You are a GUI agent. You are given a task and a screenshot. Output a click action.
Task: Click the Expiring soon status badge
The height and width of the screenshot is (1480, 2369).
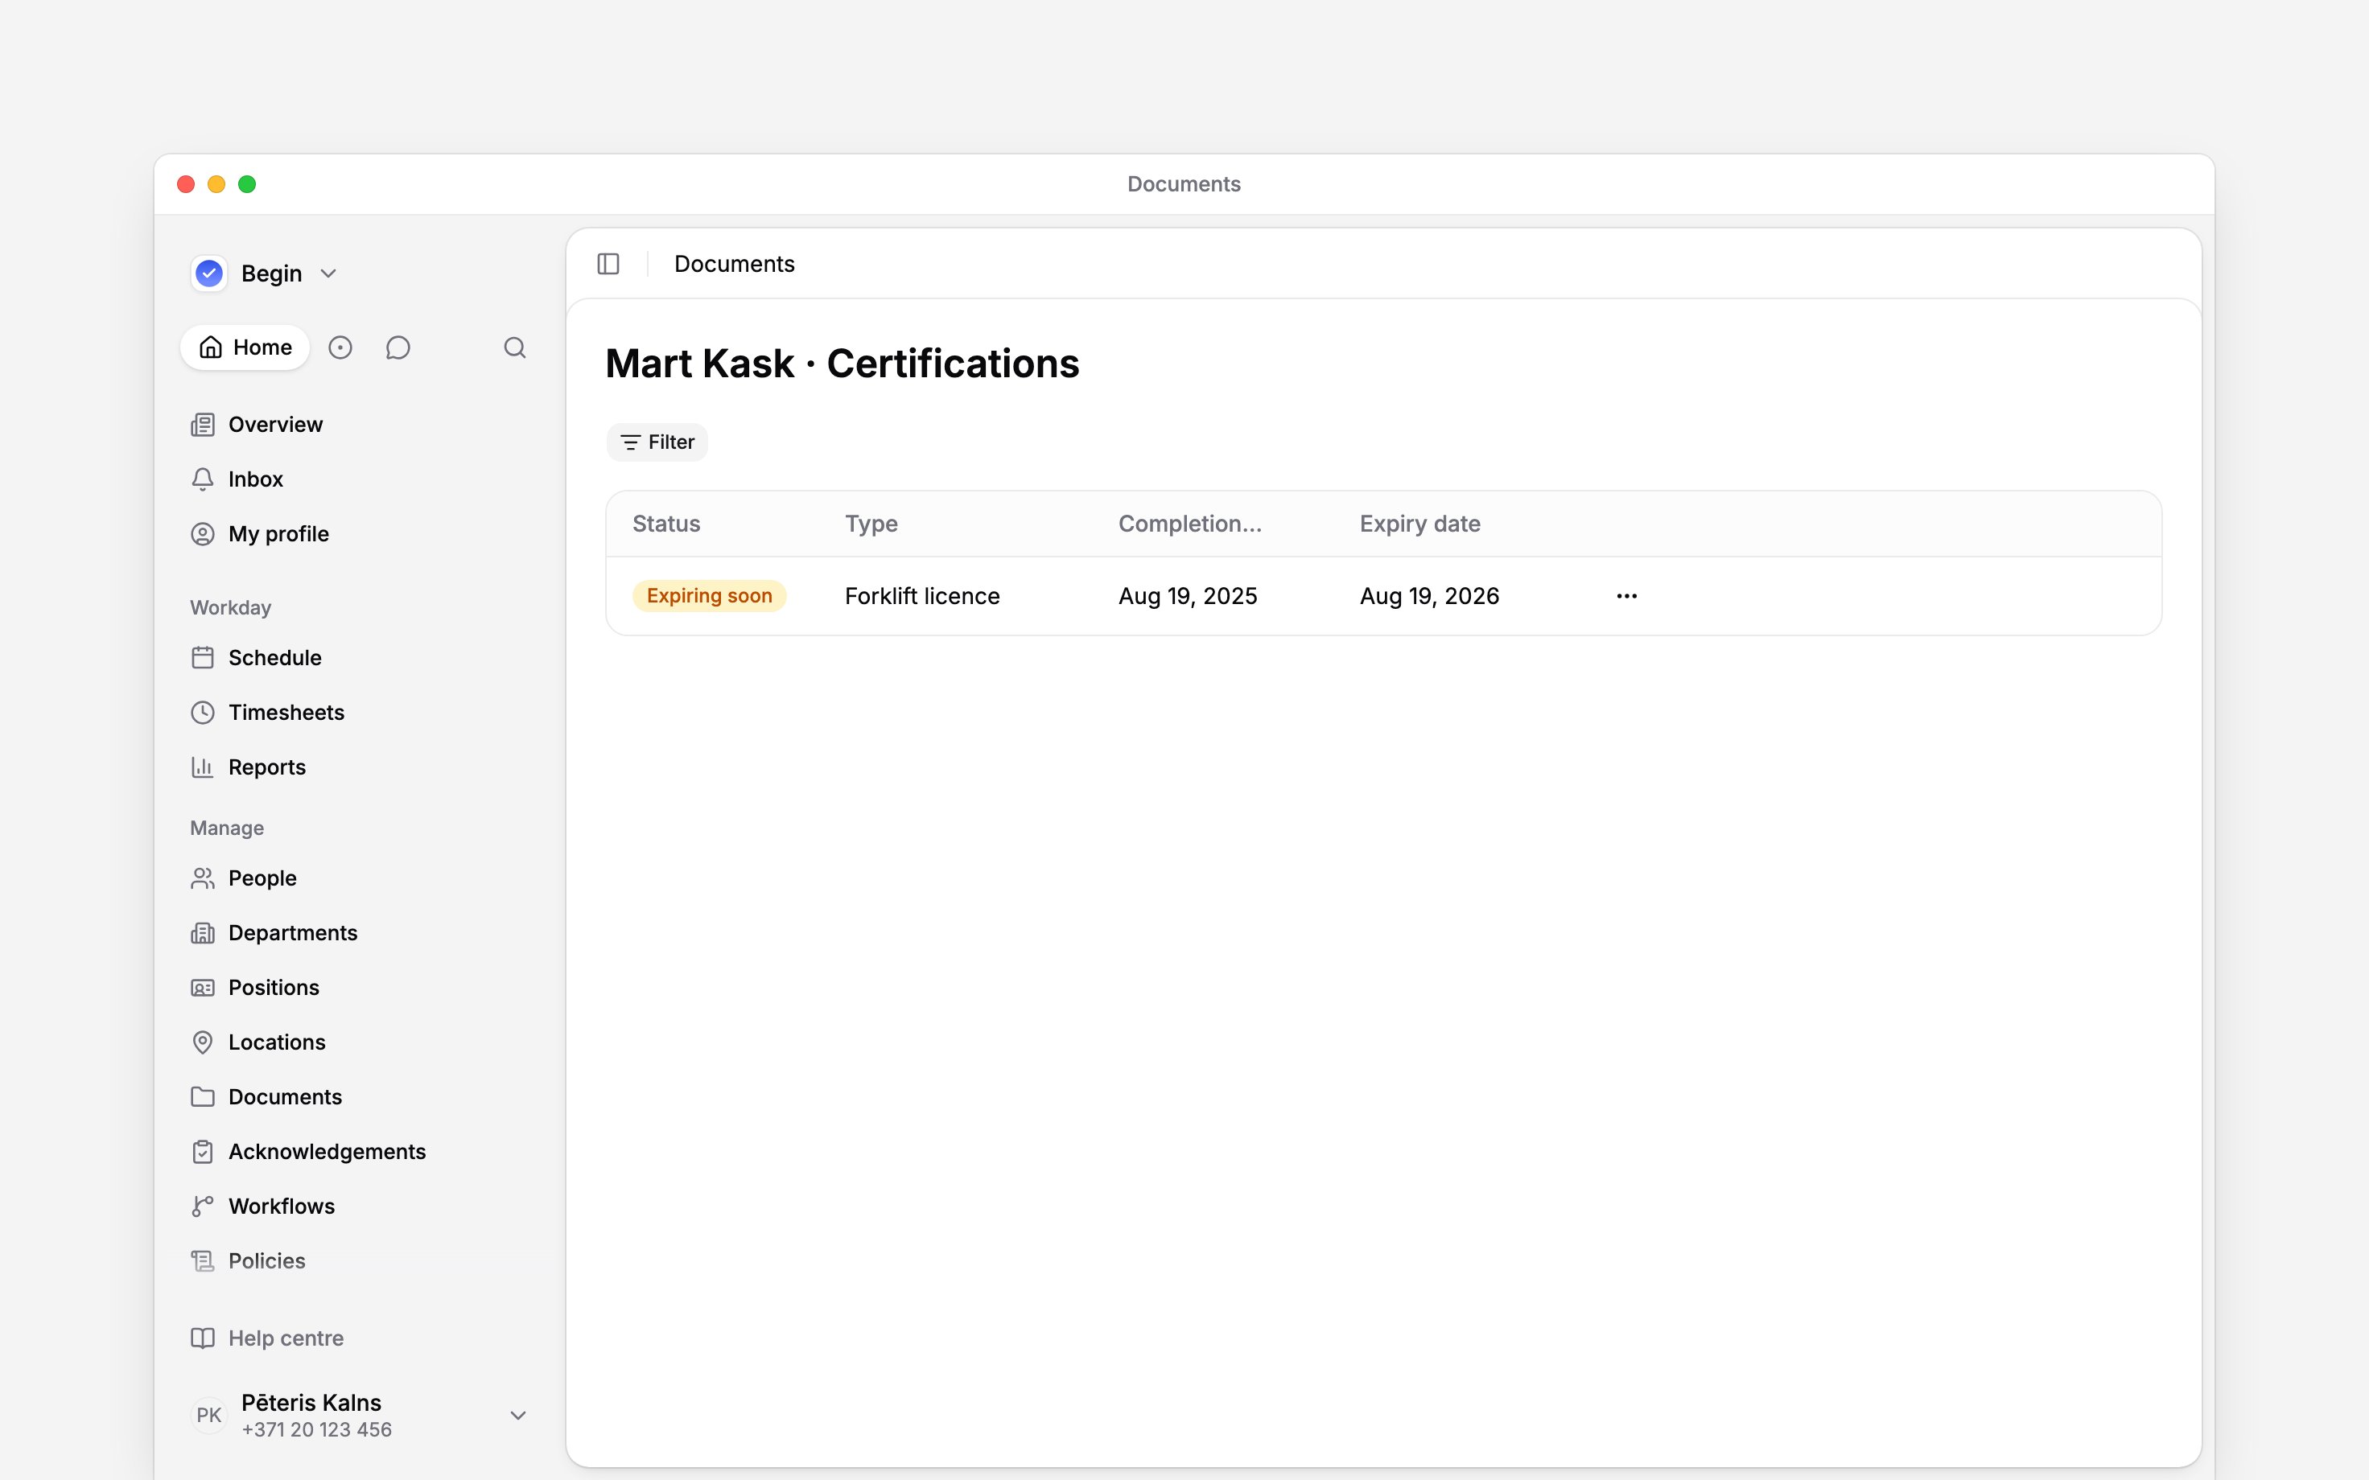710,596
